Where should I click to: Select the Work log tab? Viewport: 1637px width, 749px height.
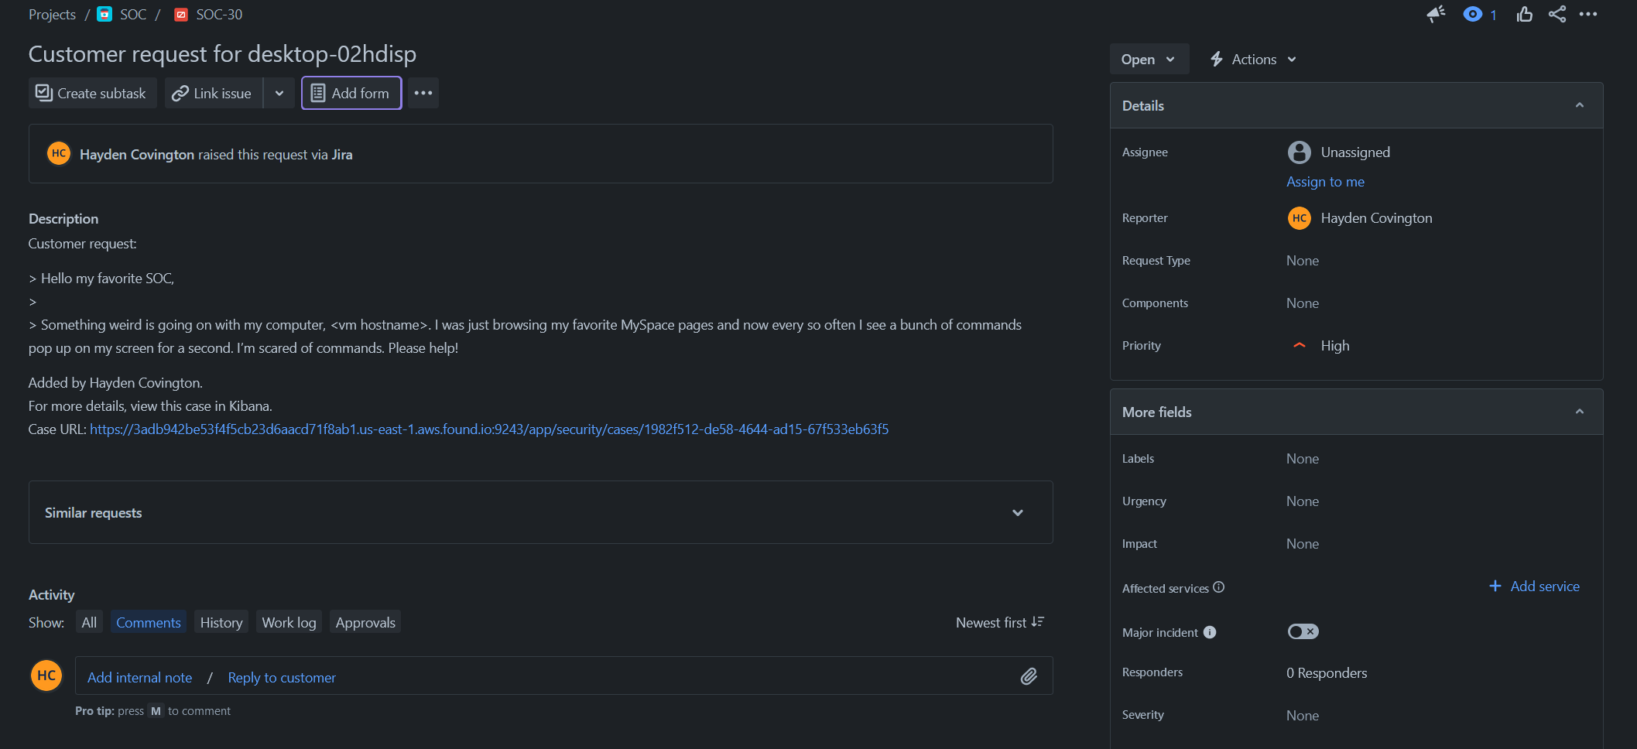289,622
